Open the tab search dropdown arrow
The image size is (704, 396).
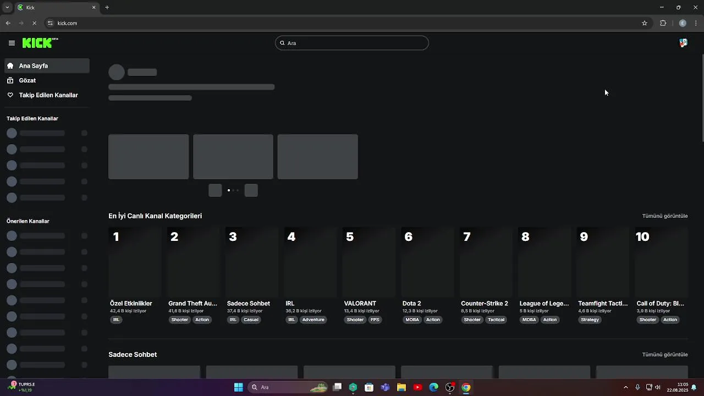(x=7, y=7)
